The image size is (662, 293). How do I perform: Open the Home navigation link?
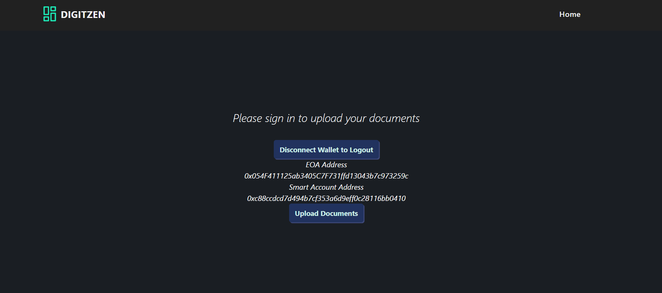[x=570, y=14]
